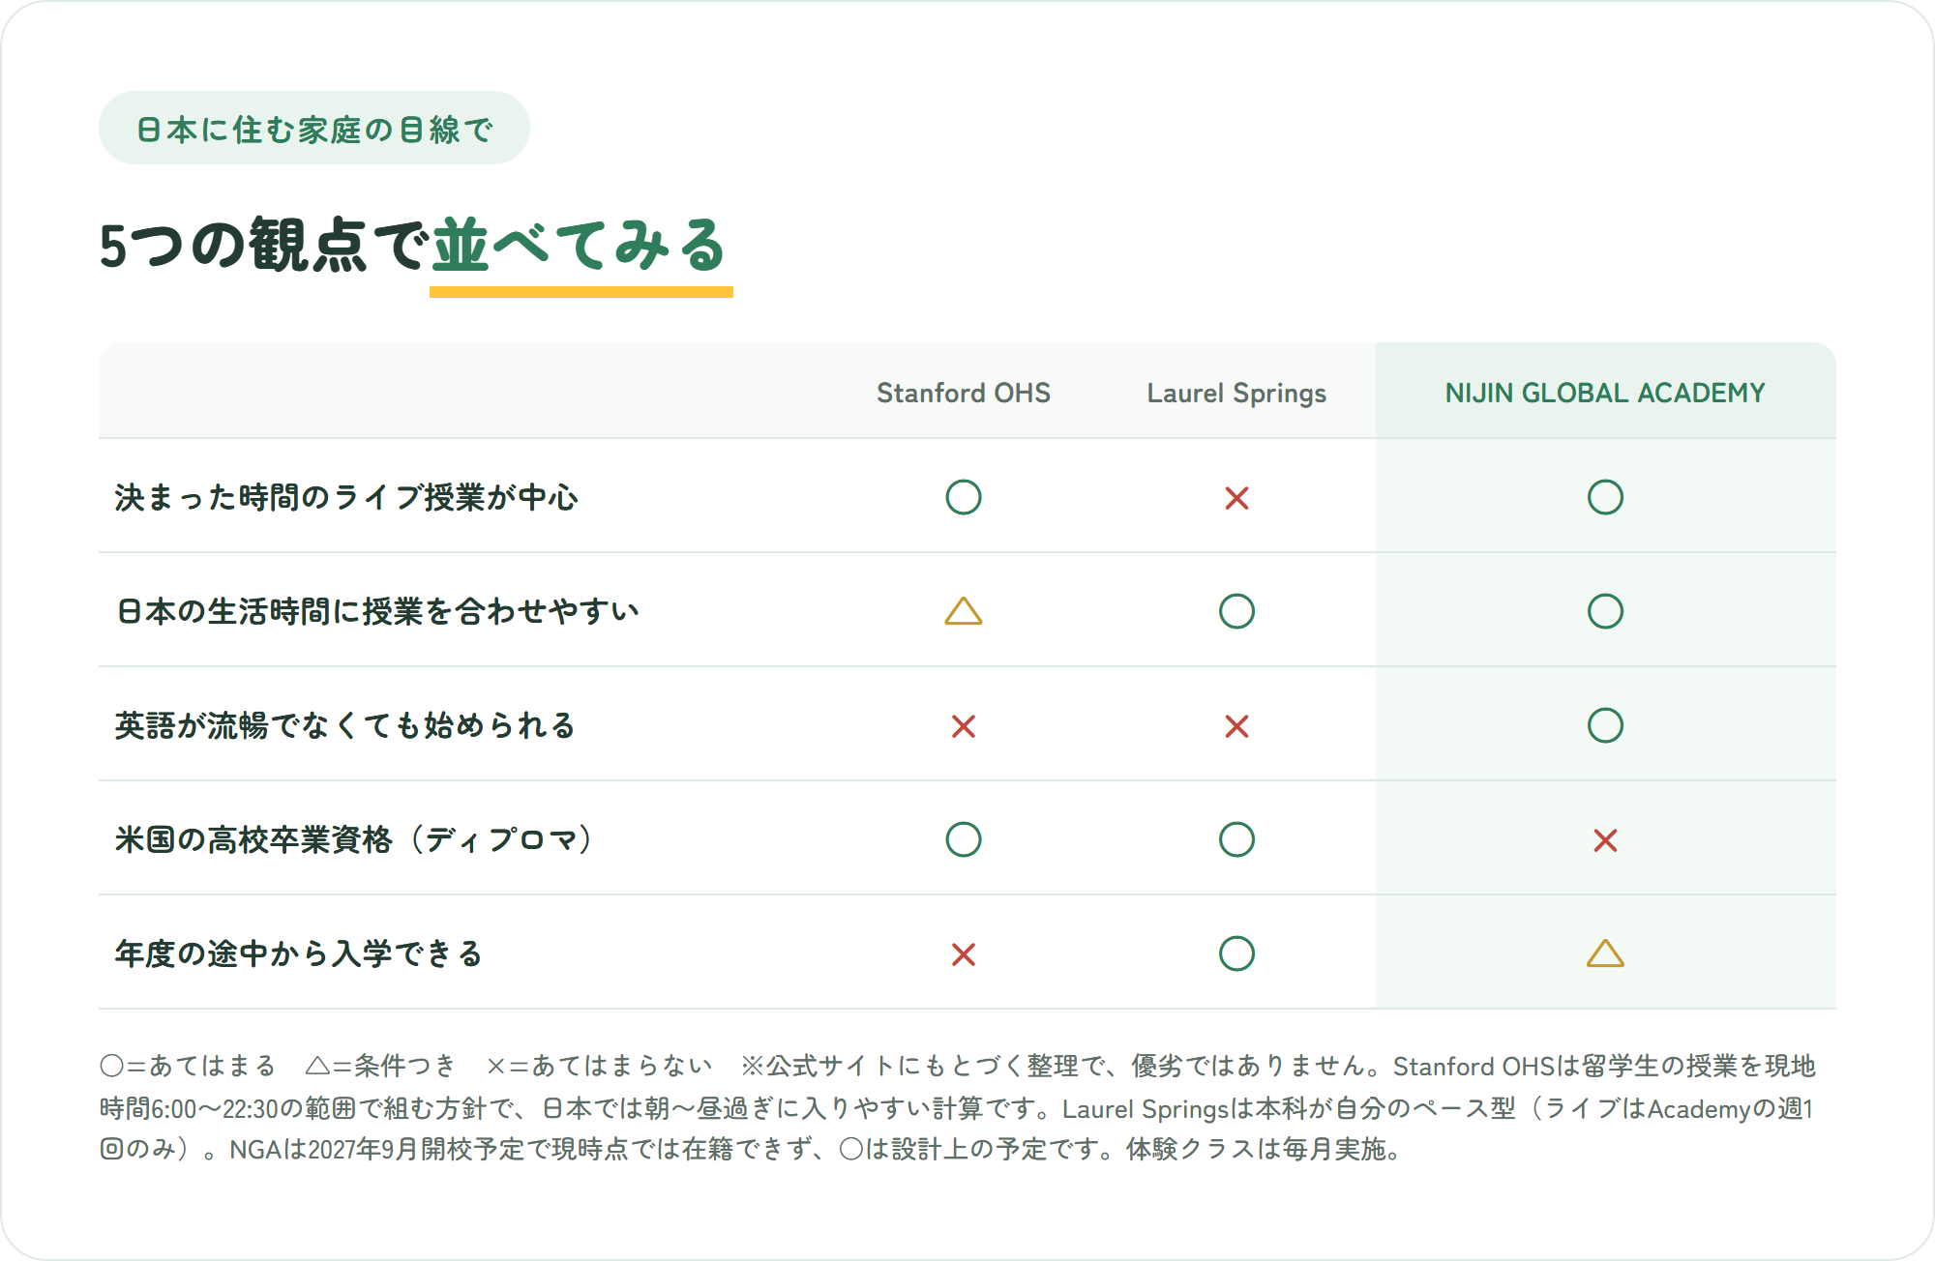
Task: Click the NIJIN circle in 決まった時間のライブ授業 row
Action: [x=1605, y=497]
